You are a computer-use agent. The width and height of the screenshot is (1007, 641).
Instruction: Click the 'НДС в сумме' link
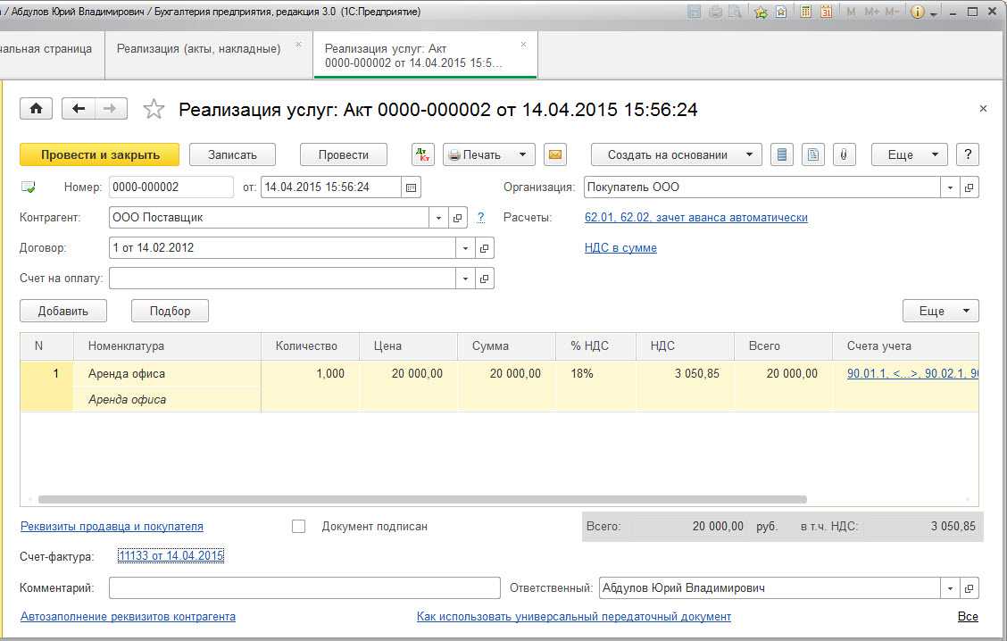click(x=620, y=248)
